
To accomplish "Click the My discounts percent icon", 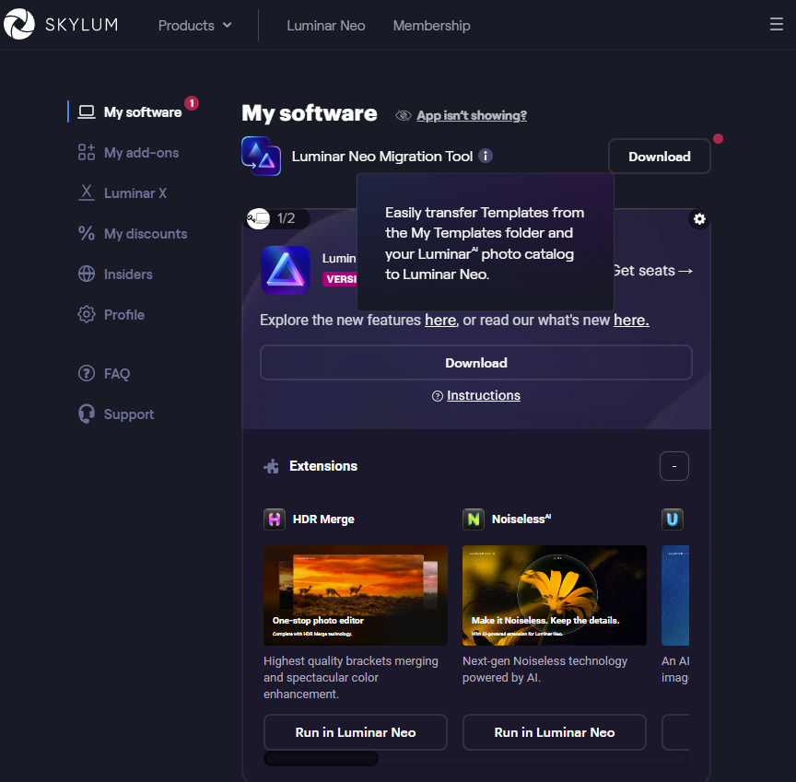I will tap(87, 233).
